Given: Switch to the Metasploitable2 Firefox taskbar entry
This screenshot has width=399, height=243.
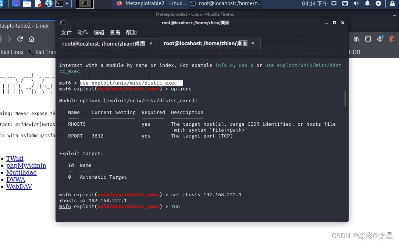Looking at the screenshot, I should coord(152,4).
